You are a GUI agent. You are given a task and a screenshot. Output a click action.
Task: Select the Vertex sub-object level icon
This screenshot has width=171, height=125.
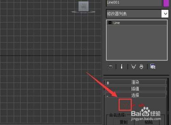point(125,105)
